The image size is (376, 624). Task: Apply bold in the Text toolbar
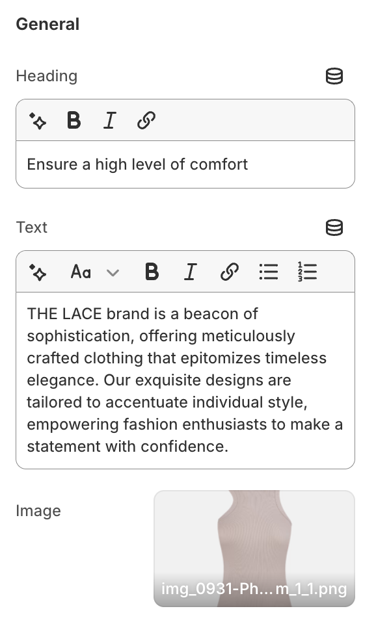click(152, 272)
